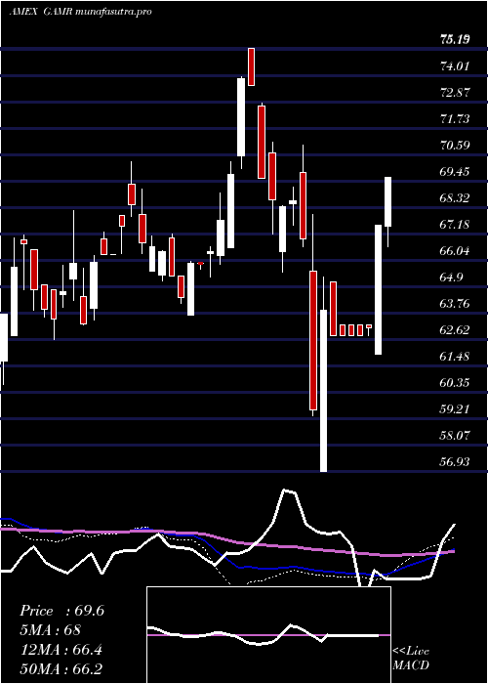Click the 67.18 price axis label

(x=455, y=224)
